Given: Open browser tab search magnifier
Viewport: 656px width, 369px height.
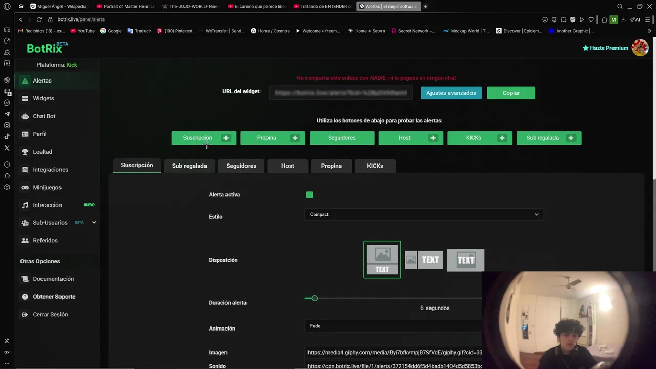Looking at the screenshot, I should (620, 6).
